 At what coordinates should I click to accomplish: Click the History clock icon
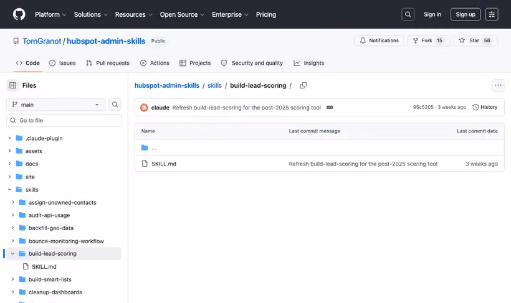click(x=475, y=107)
